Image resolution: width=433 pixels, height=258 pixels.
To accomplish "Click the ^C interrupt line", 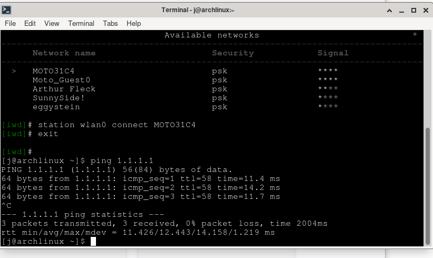I will click(6, 206).
